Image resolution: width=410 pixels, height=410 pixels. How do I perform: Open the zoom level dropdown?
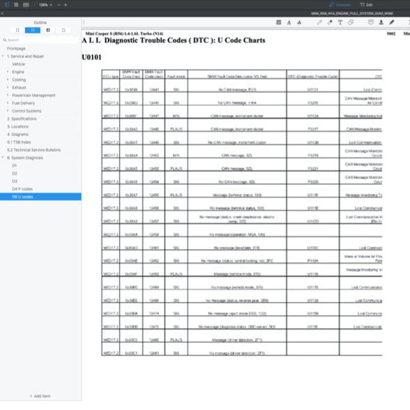coord(45,5)
